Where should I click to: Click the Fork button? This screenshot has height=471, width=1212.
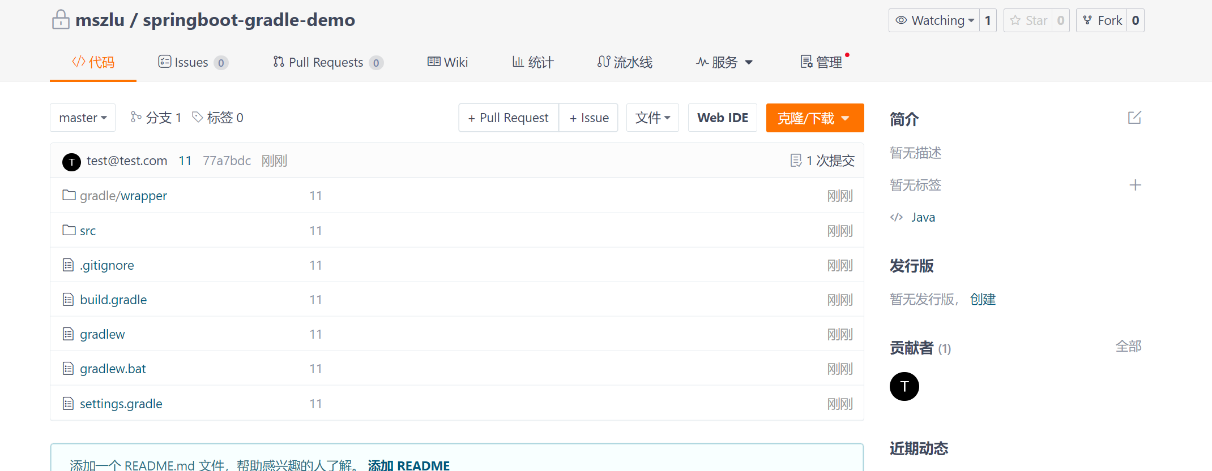[1102, 21]
